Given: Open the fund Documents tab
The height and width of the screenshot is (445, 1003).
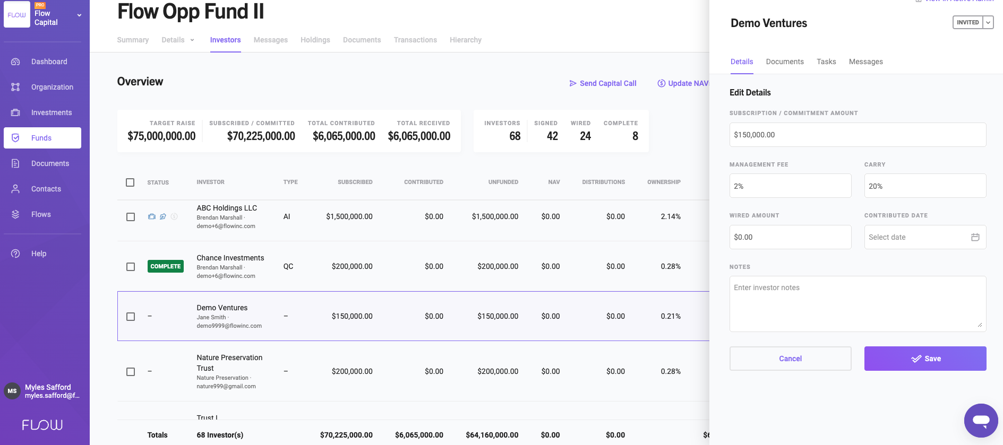Looking at the screenshot, I should 362,40.
